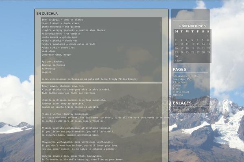The width and height of the screenshot is (244, 162).
Task: Click the 'unuta munani = quiero agua' line
Action: 59,37
